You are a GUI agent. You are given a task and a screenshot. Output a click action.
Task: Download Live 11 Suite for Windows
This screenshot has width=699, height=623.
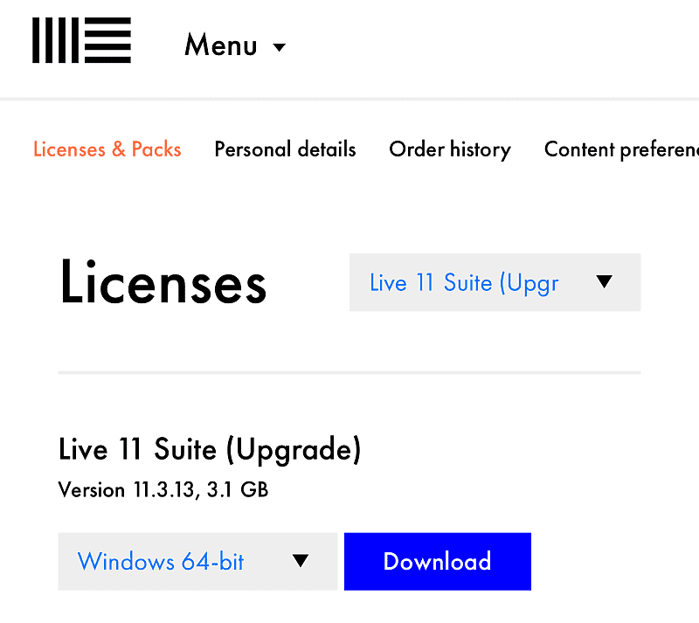[437, 562]
